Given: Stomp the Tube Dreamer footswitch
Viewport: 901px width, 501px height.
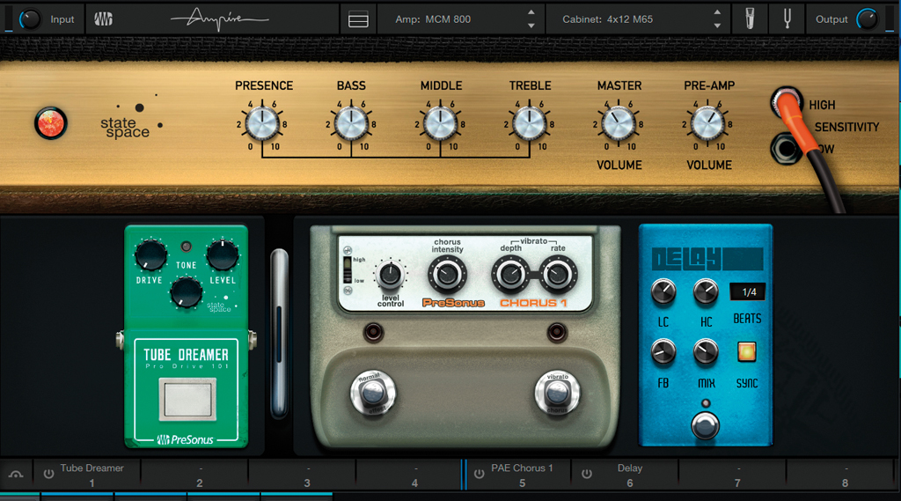Looking at the screenshot, I should (x=187, y=399).
